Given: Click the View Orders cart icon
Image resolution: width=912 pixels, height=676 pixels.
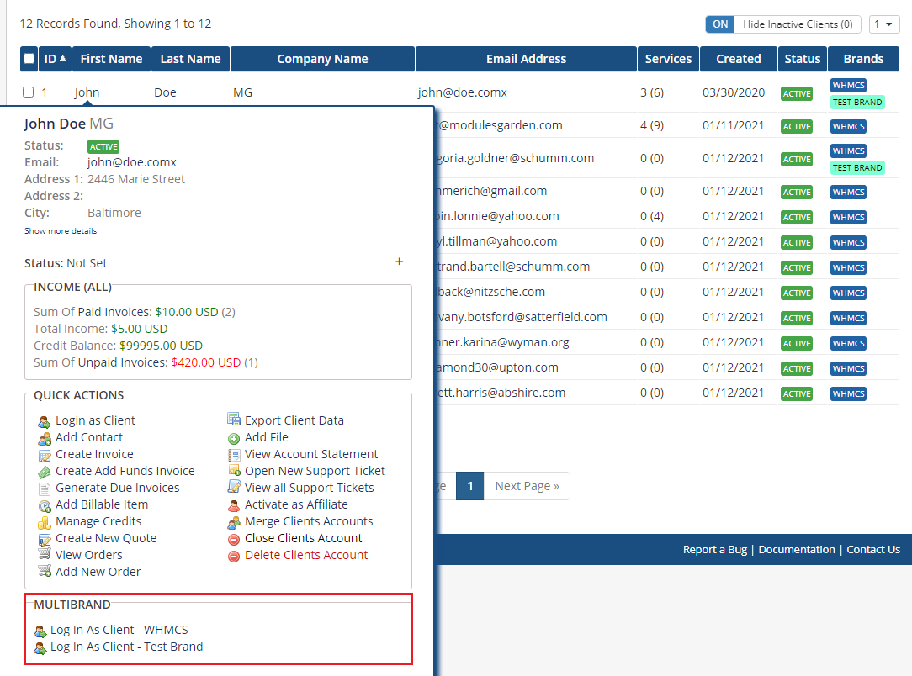Looking at the screenshot, I should [45, 554].
